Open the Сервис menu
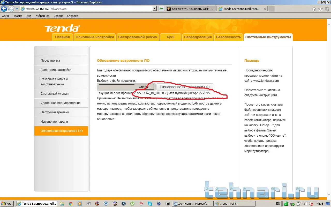The width and height of the screenshot is (331, 207). [58, 16]
